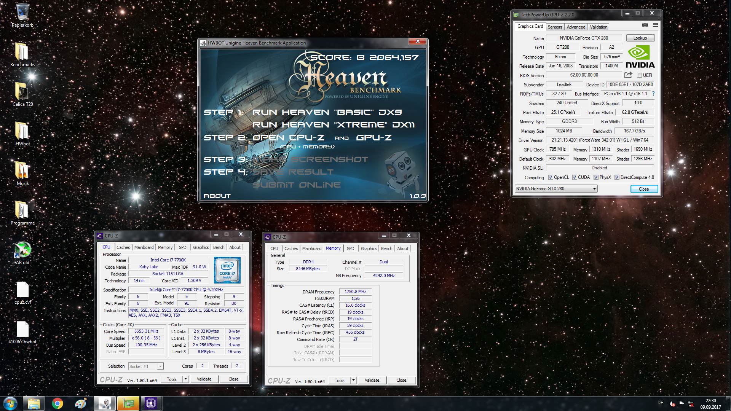Open File Explorer from the taskbar
This screenshot has height=411, width=731.
tap(34, 403)
